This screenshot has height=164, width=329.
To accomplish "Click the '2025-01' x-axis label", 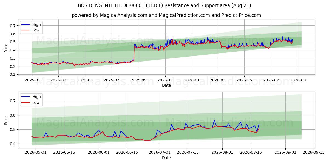I will pyautogui.click(x=33, y=80).
